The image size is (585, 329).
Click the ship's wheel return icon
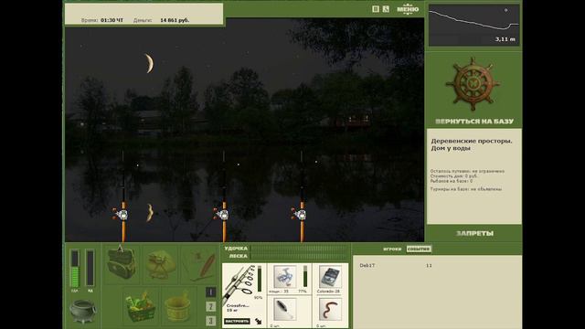coord(473,84)
